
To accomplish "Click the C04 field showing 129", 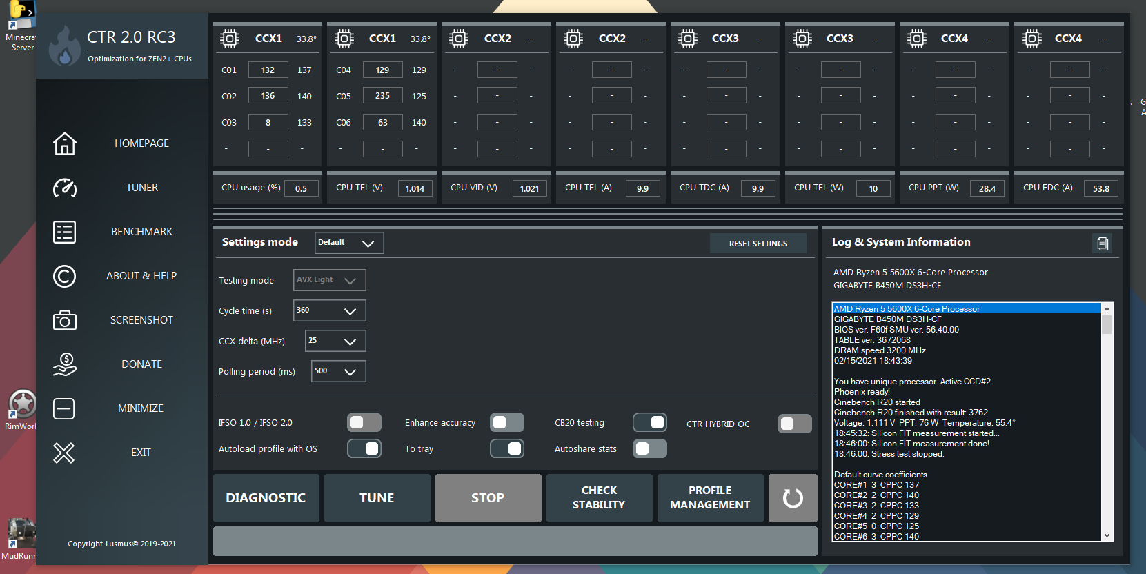I will (x=383, y=70).
